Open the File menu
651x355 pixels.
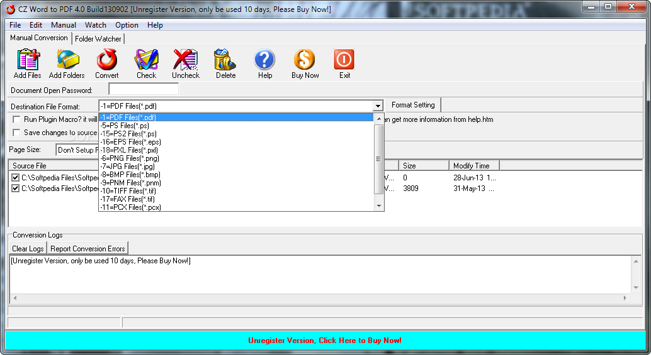pos(15,25)
